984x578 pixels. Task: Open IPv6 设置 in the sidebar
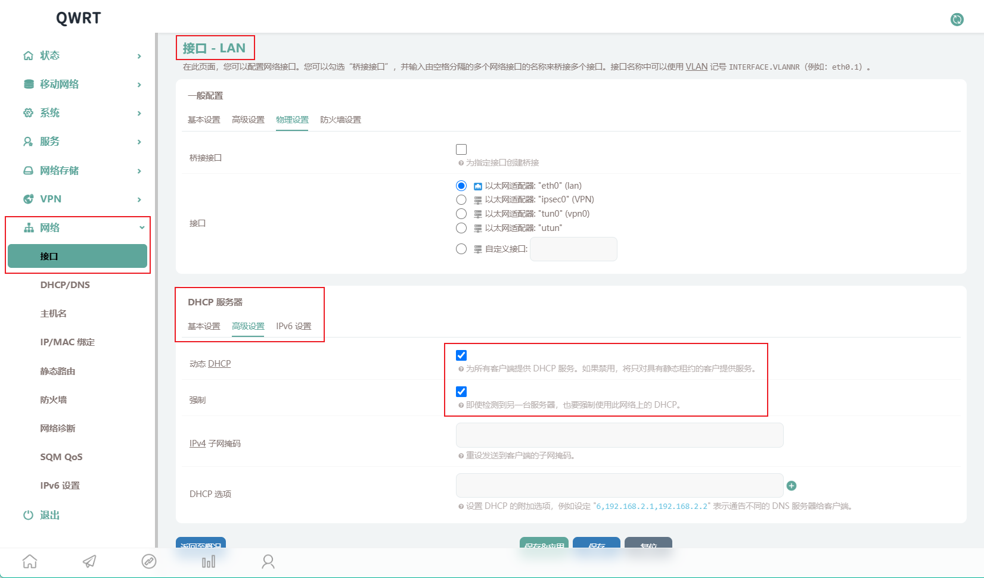click(x=60, y=486)
